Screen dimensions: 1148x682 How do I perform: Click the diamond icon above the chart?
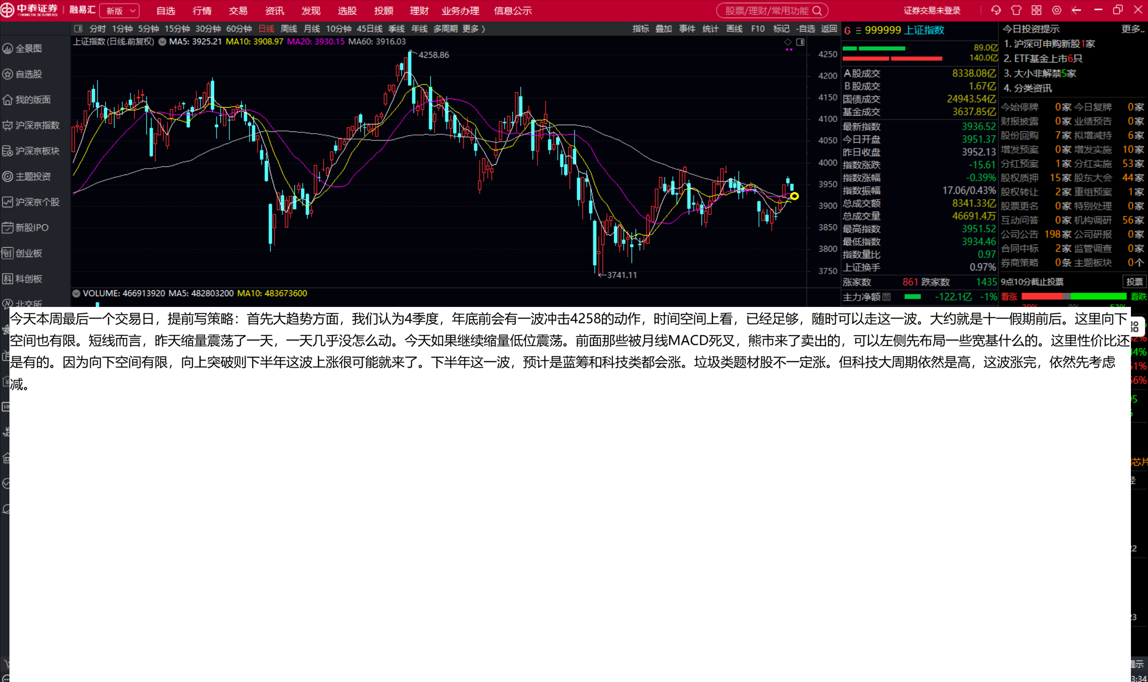click(788, 42)
